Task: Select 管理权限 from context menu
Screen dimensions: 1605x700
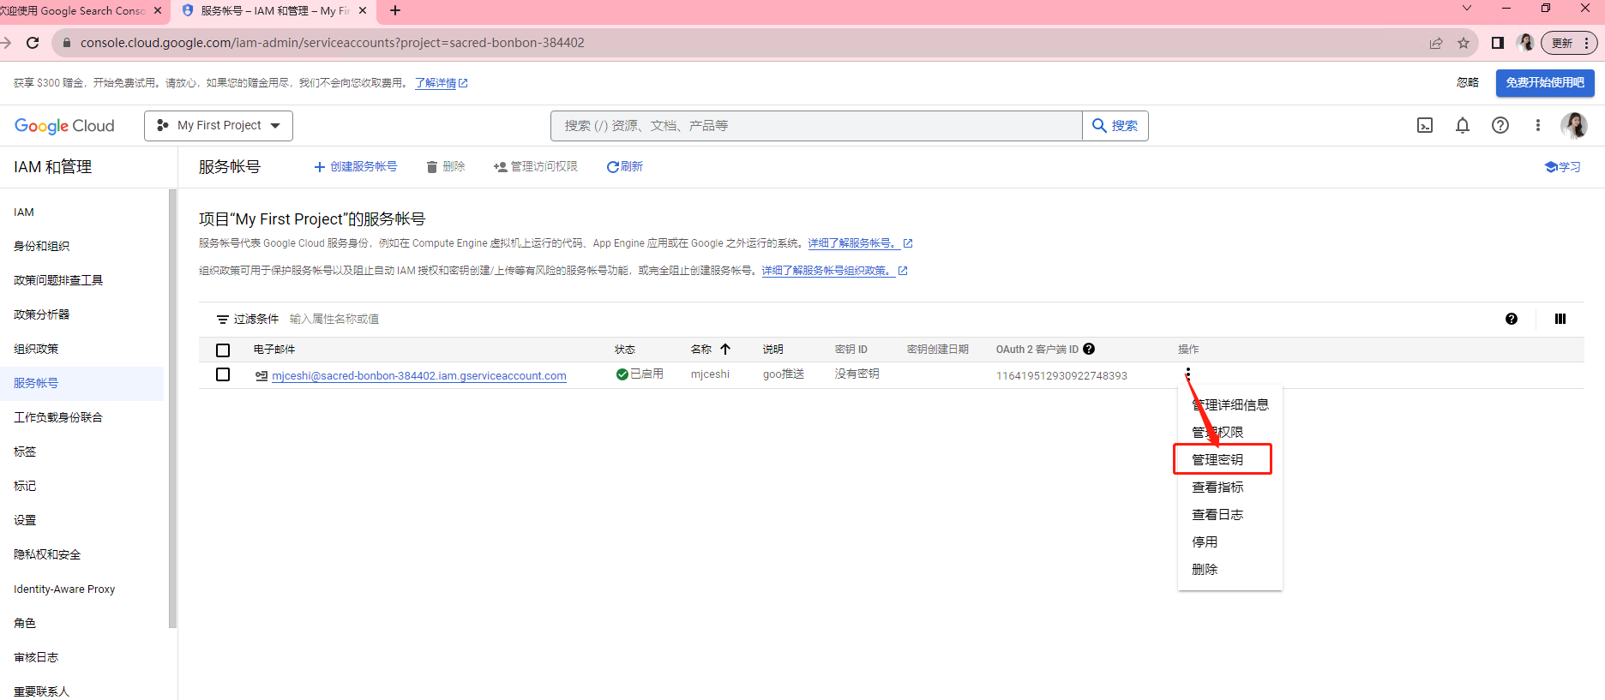Action: (1230, 433)
